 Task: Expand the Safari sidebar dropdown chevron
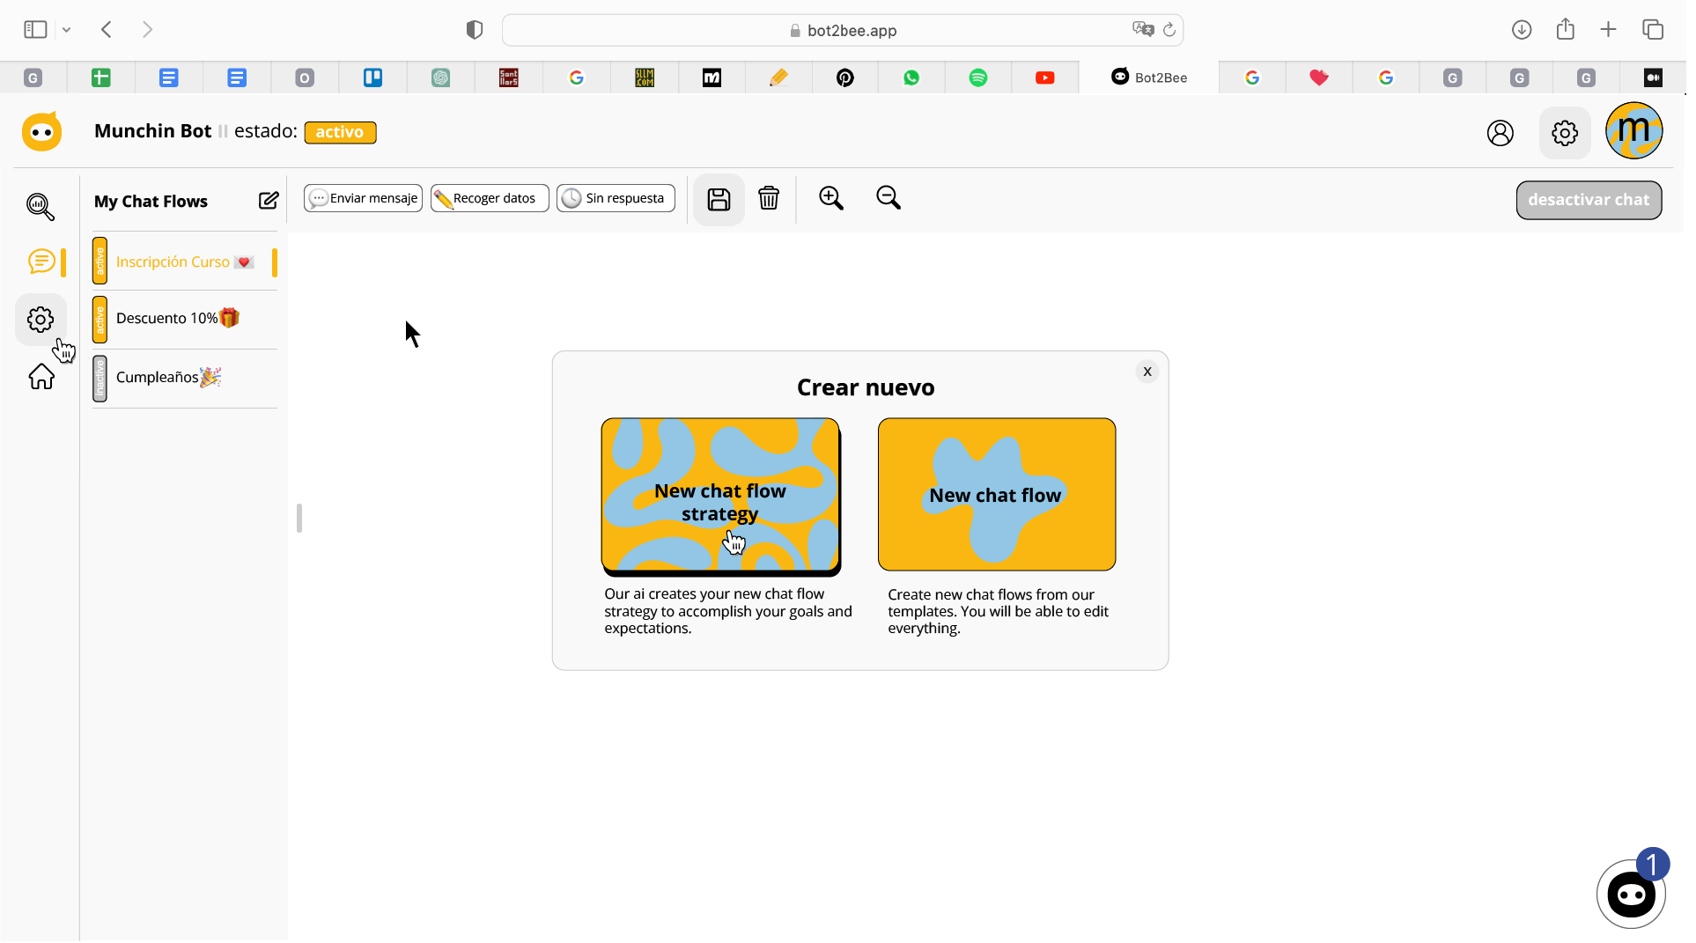pyautogui.click(x=66, y=30)
